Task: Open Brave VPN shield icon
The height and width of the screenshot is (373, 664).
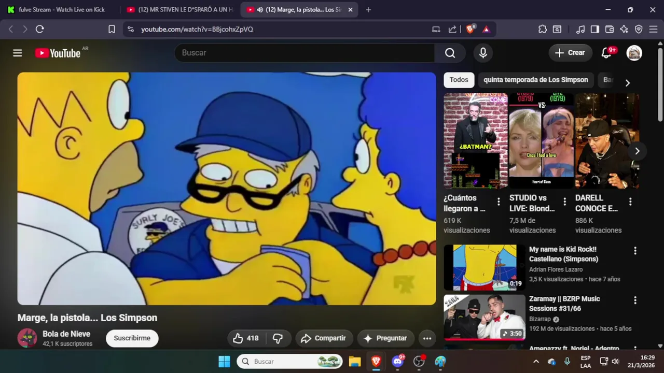Action: [639, 30]
